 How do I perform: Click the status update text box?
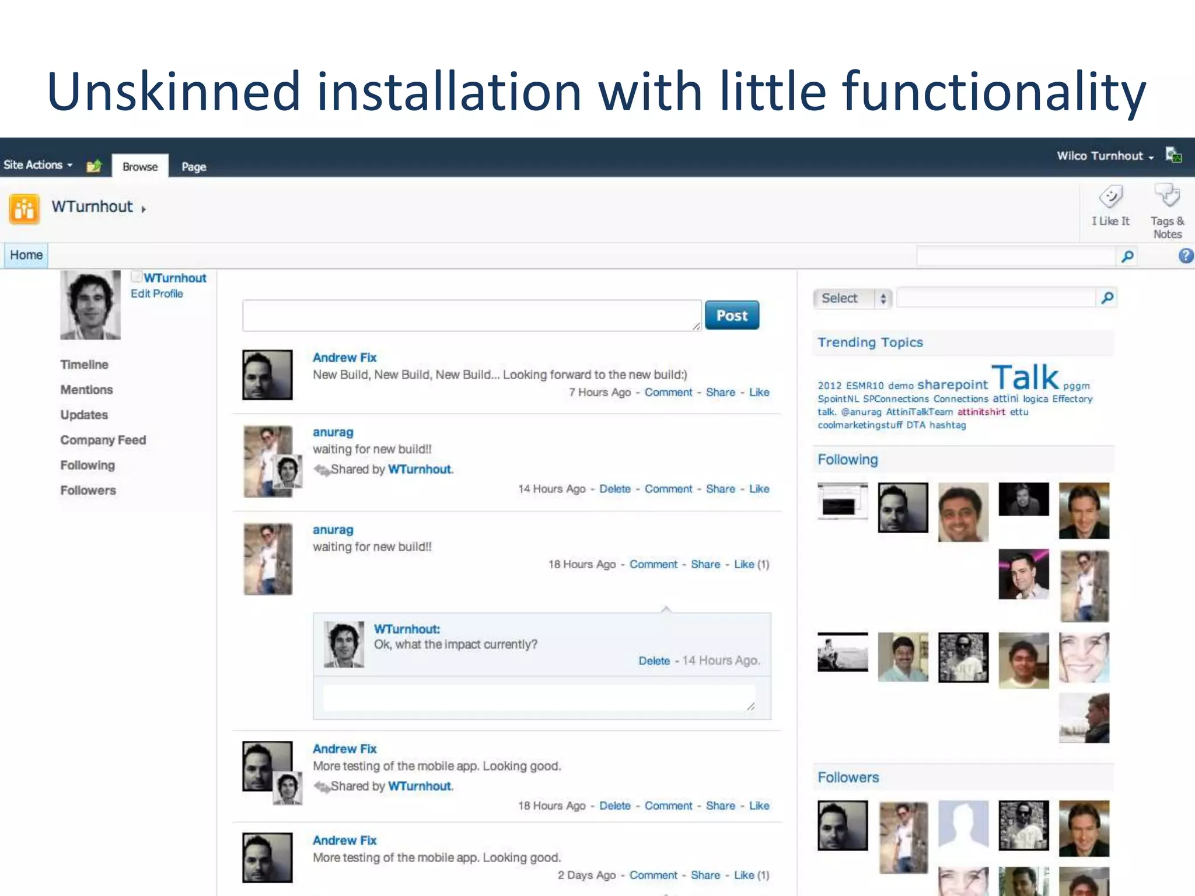coord(471,316)
